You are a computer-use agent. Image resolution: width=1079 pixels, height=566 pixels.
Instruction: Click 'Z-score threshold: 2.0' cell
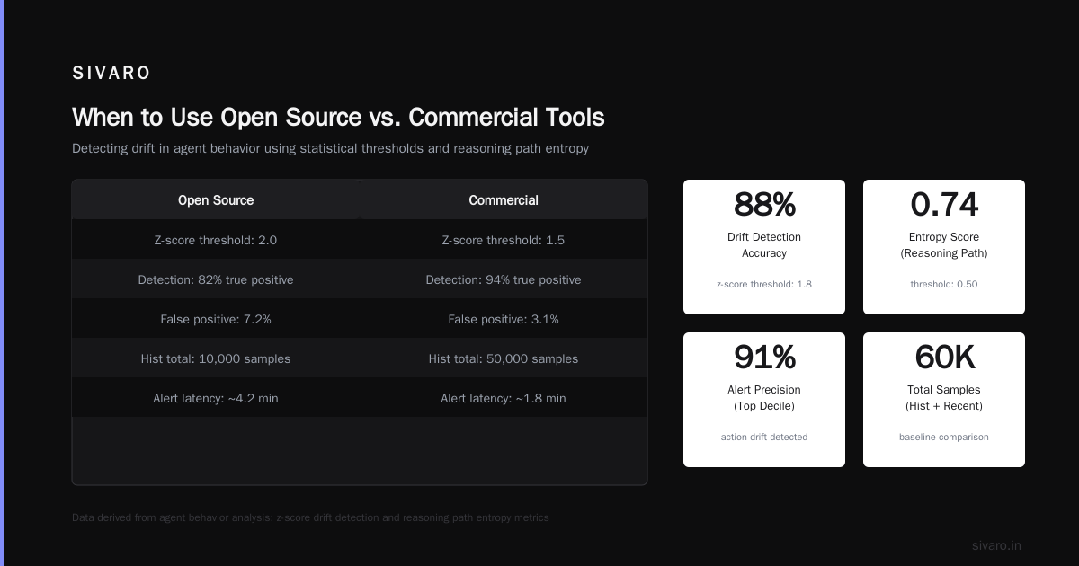pyautogui.click(x=216, y=240)
